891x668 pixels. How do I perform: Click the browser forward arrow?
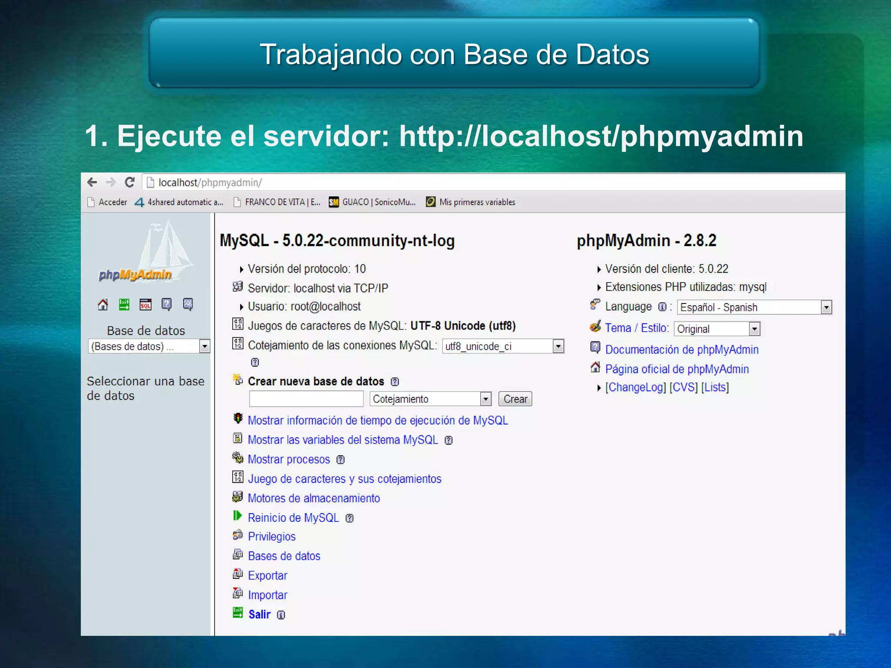111,182
